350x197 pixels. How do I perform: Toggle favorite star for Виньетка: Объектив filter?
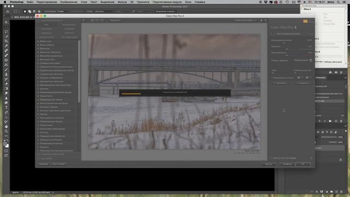(38, 53)
